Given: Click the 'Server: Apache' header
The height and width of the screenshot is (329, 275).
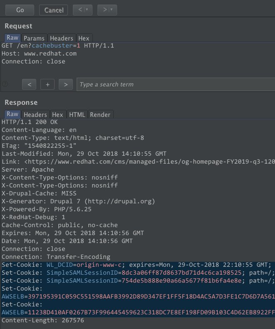Looking at the screenshot, I should point(28,170).
